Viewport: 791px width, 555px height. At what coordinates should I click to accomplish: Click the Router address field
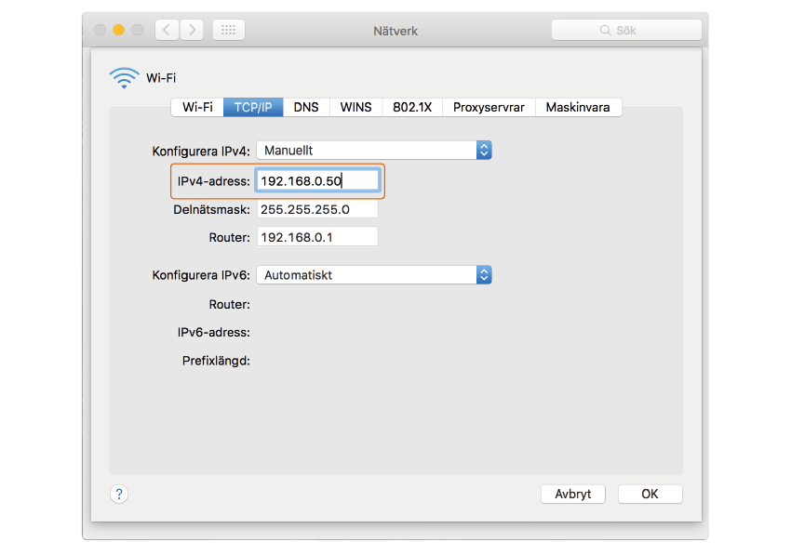point(317,237)
